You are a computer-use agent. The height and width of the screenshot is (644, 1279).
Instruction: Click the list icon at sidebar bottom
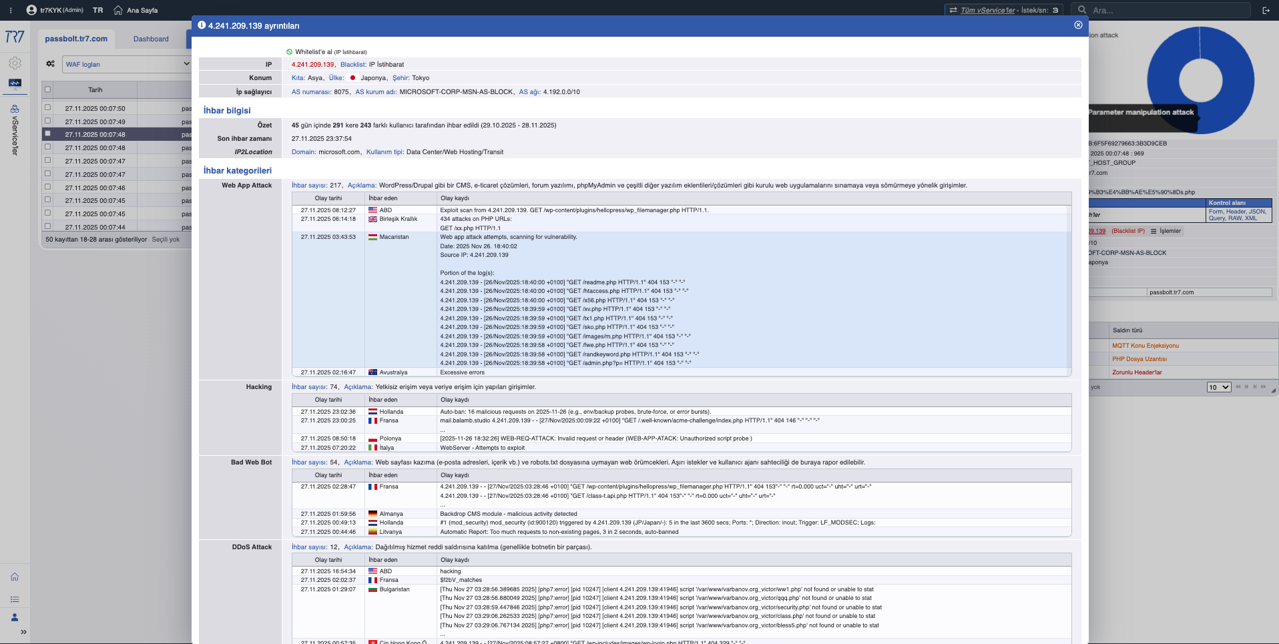coord(15,599)
